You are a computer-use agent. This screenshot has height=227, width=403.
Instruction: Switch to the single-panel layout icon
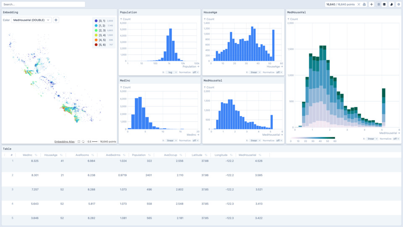point(379,4)
